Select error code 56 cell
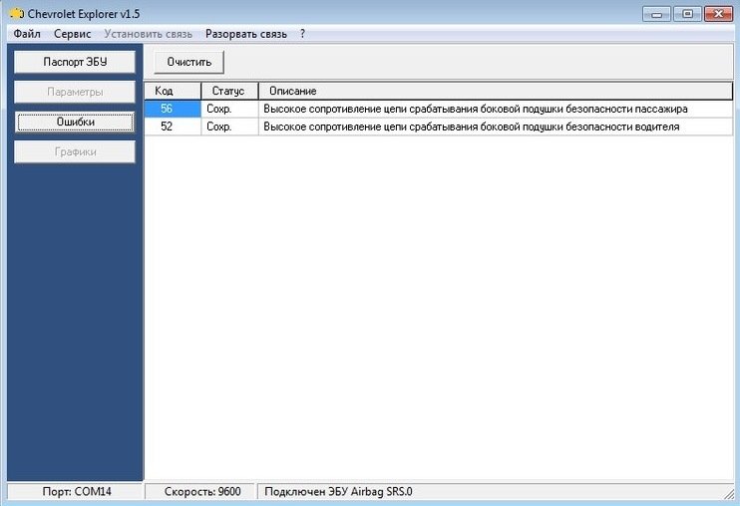The width and height of the screenshot is (740, 506). point(173,109)
